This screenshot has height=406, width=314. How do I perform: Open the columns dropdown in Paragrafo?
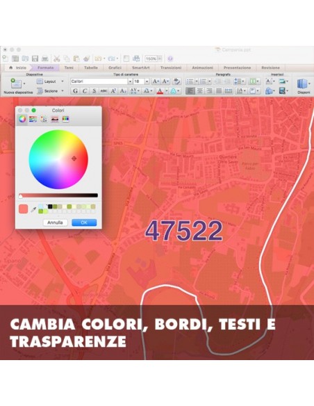(x=254, y=81)
